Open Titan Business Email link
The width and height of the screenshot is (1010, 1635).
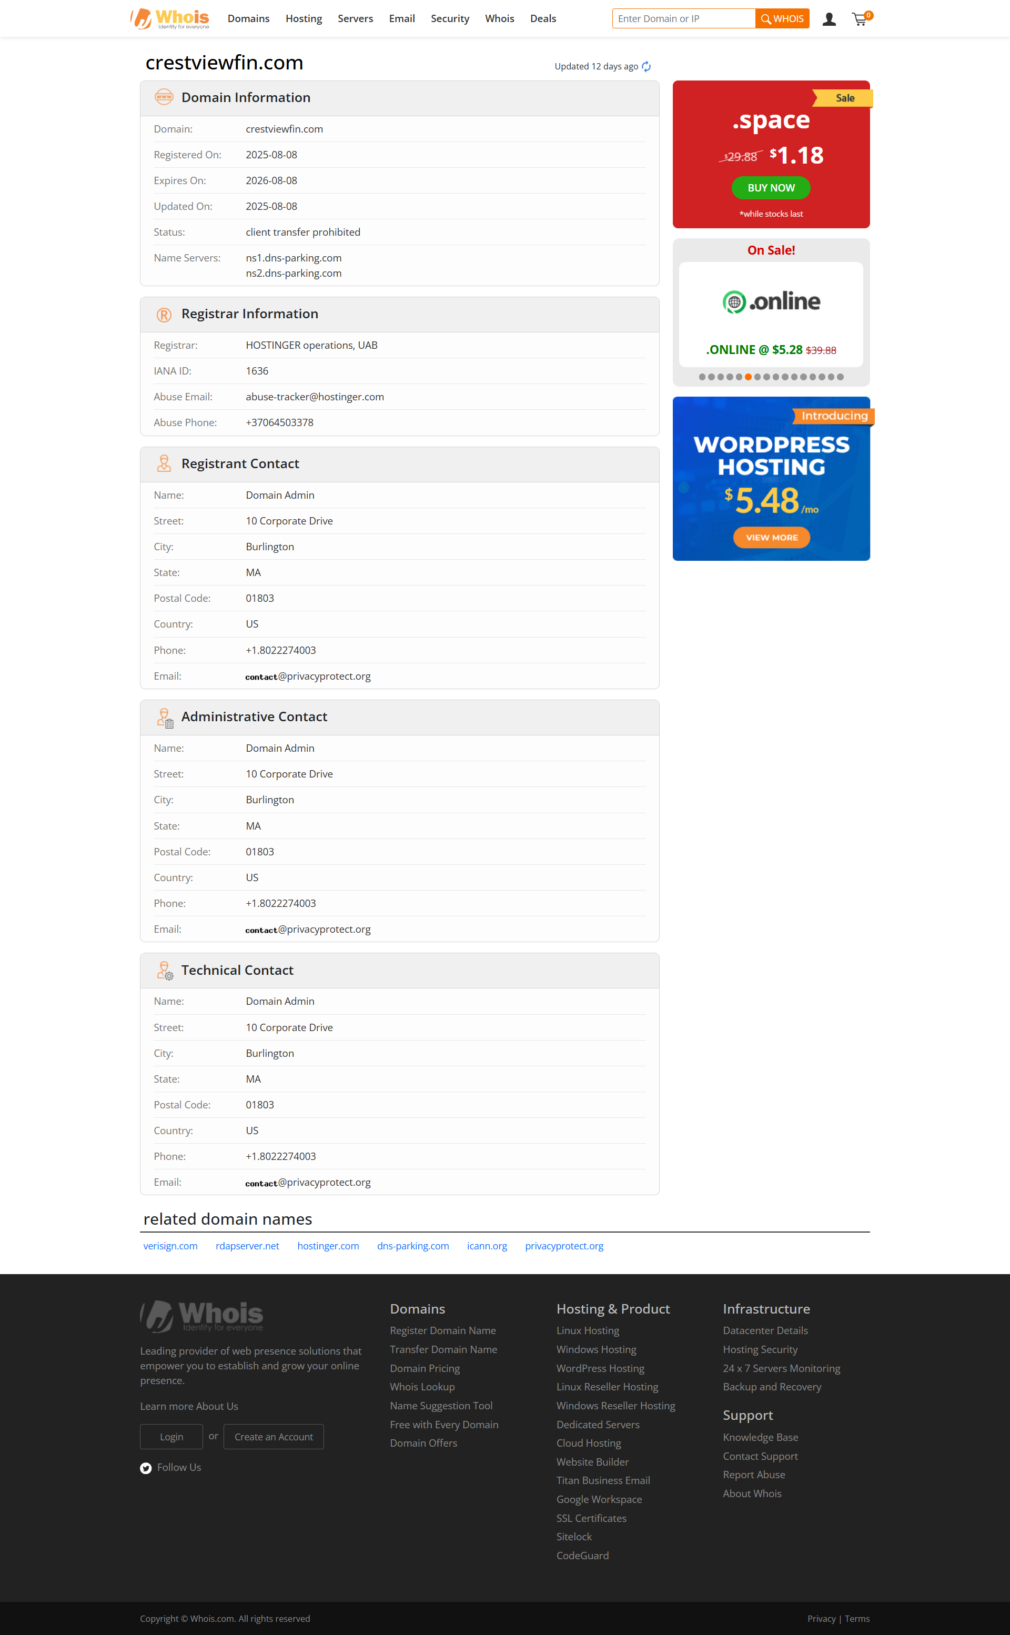click(x=603, y=1480)
